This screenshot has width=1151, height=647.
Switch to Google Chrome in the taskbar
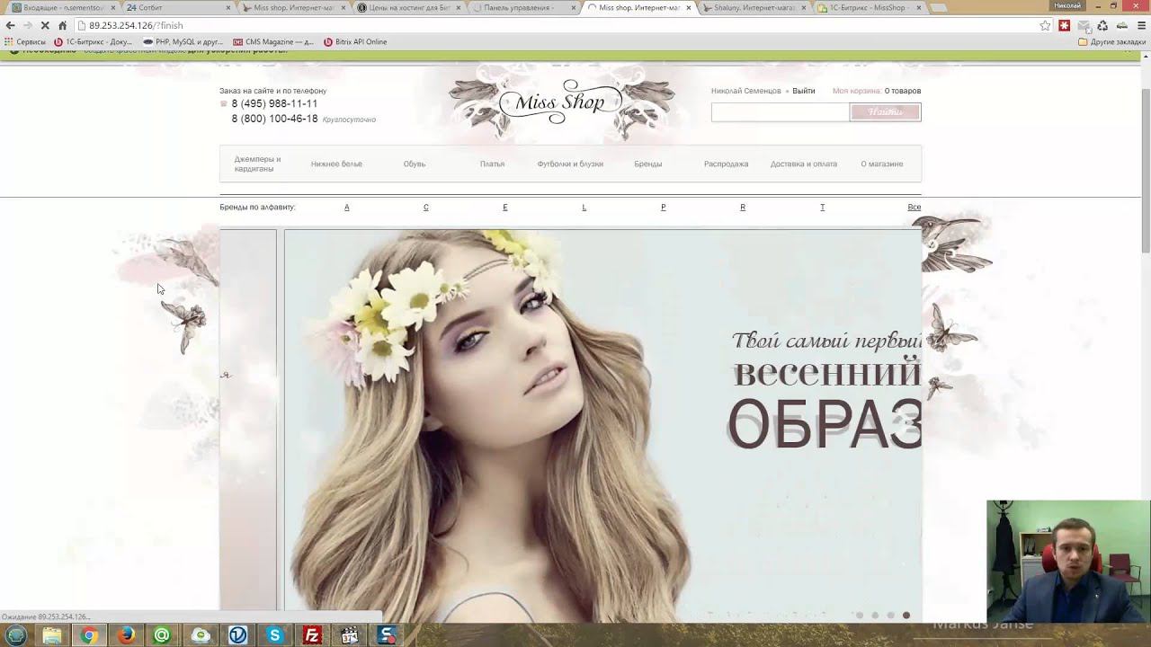click(x=89, y=635)
